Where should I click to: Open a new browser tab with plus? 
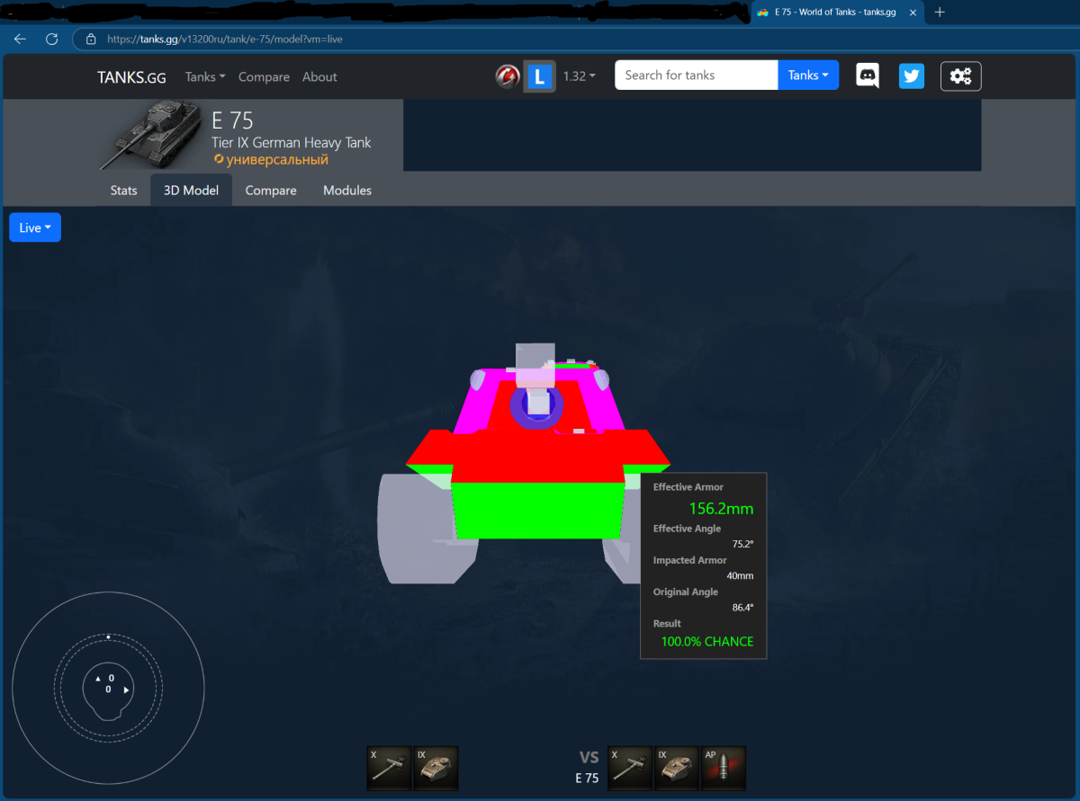[x=940, y=13]
